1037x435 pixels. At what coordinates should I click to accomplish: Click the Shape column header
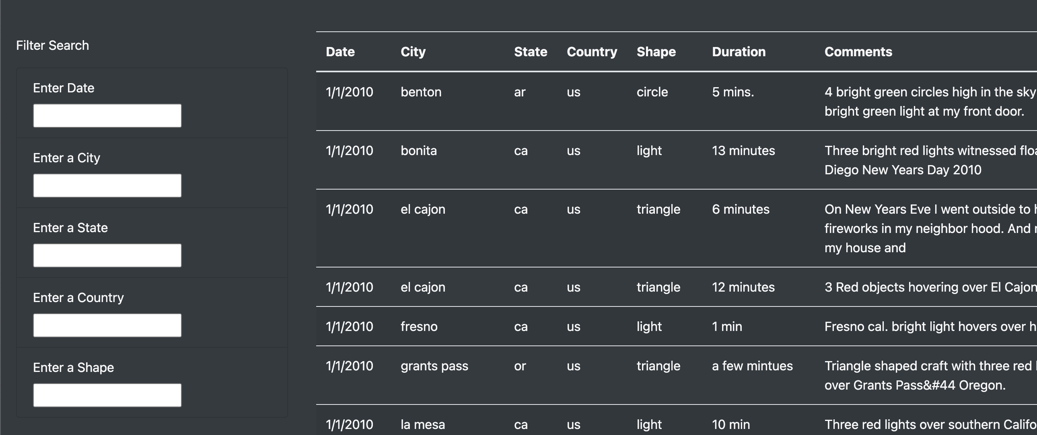tap(656, 51)
